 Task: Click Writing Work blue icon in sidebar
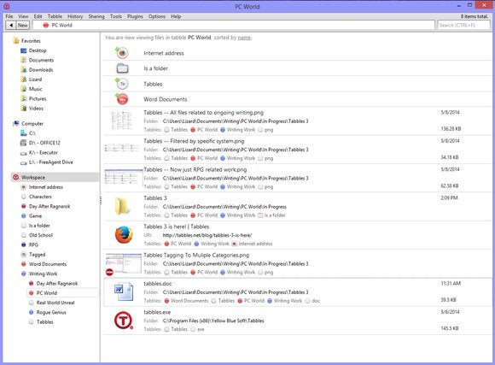coord(23,274)
